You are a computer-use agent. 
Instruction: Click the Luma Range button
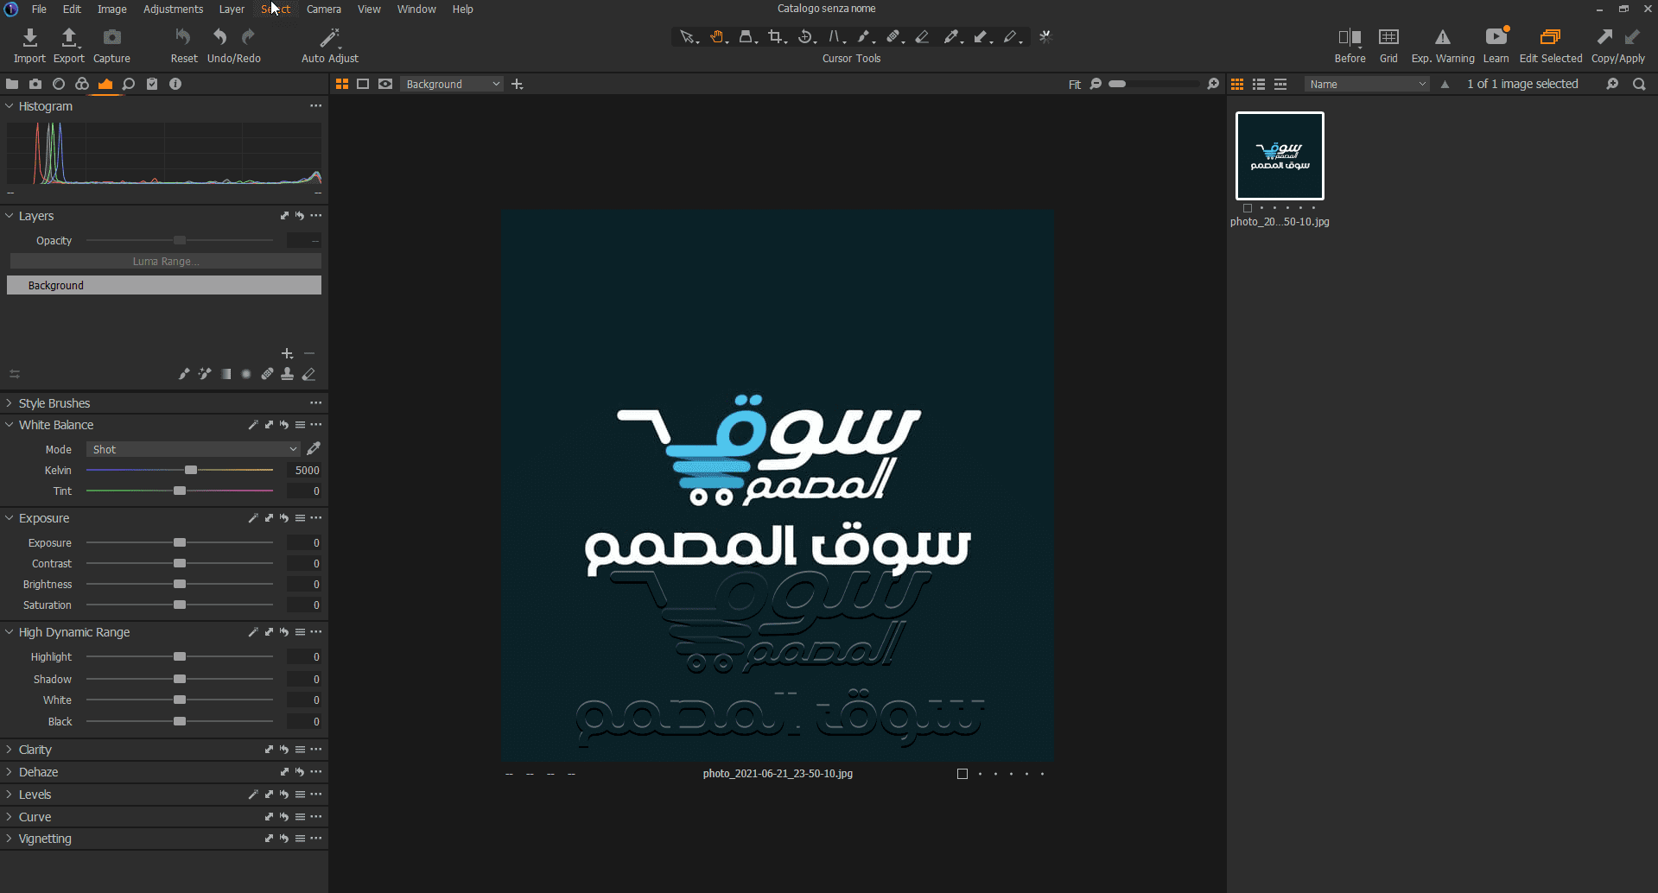(x=165, y=261)
